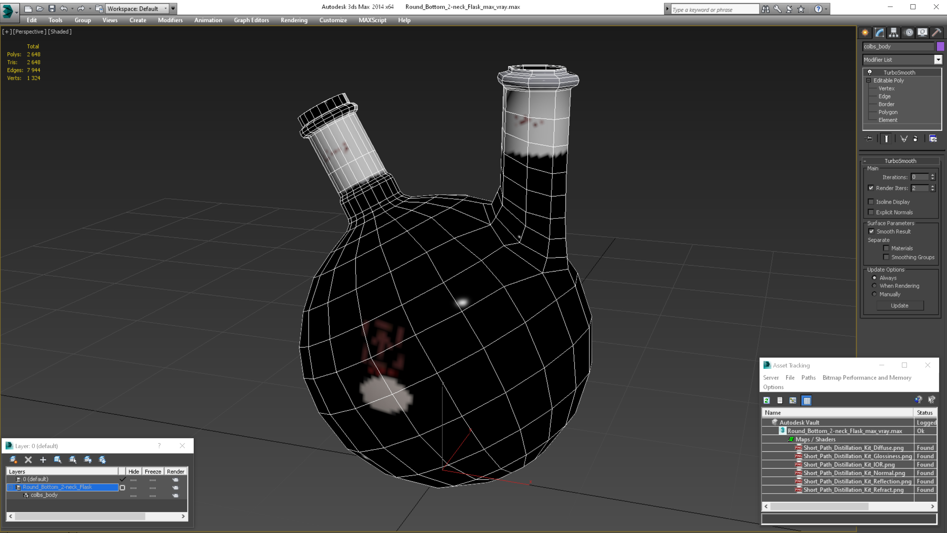Refresh the Asset Tracking list
Screen dimensions: 947x533
[767, 400]
